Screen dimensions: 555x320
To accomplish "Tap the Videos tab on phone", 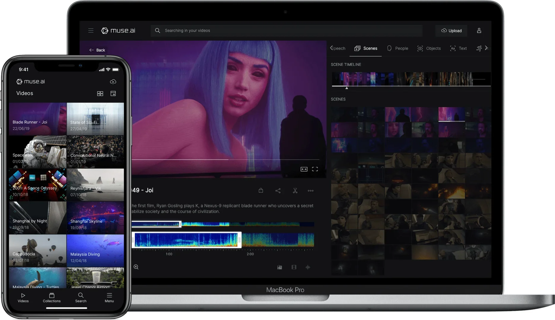I will pyautogui.click(x=23, y=298).
